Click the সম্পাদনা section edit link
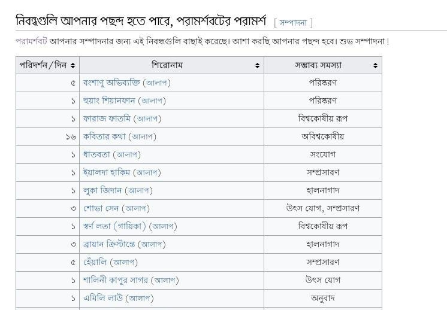The height and width of the screenshot is (310, 447). coord(293,23)
